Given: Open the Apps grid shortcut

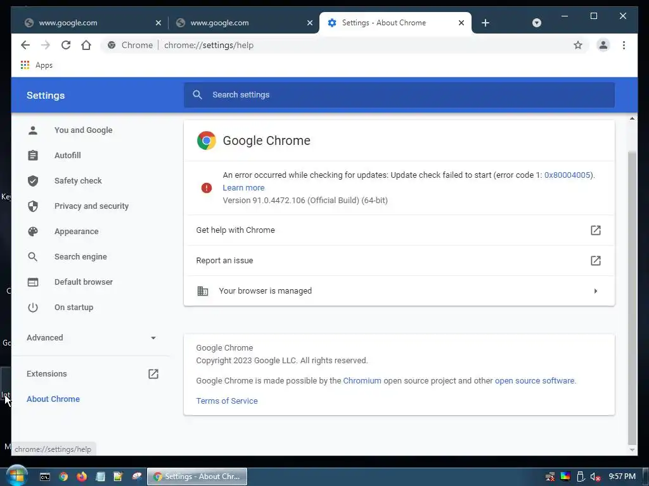Looking at the screenshot, I should pyautogui.click(x=36, y=65).
